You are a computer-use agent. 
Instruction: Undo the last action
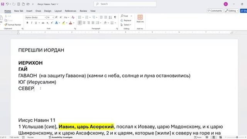click(7, 4)
